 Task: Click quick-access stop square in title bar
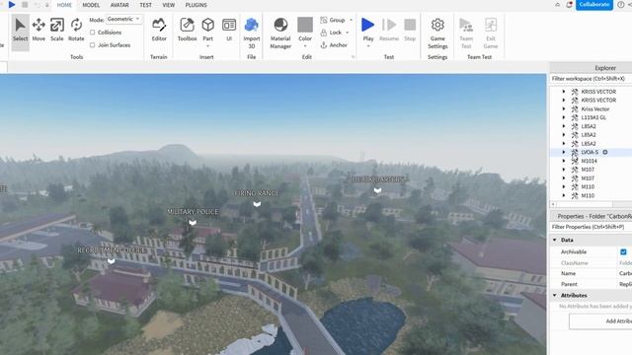pyautogui.click(x=25, y=4)
